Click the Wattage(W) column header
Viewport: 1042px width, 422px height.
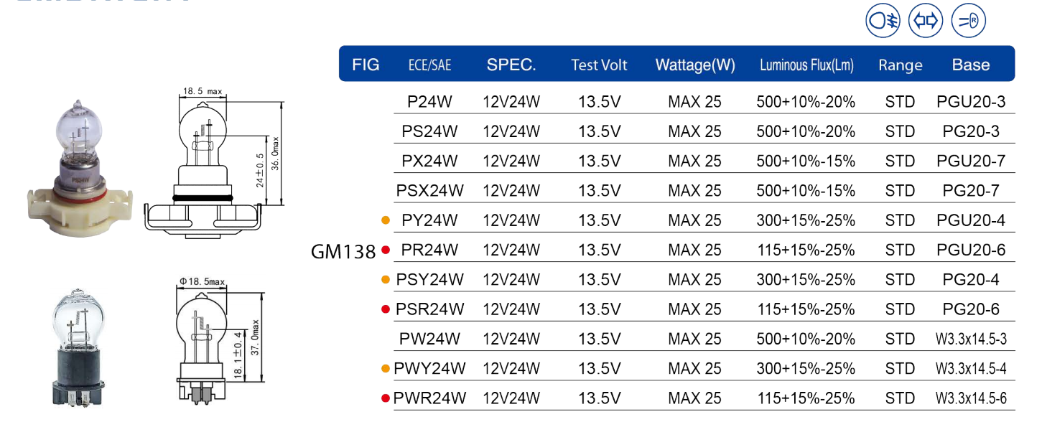[x=695, y=65]
